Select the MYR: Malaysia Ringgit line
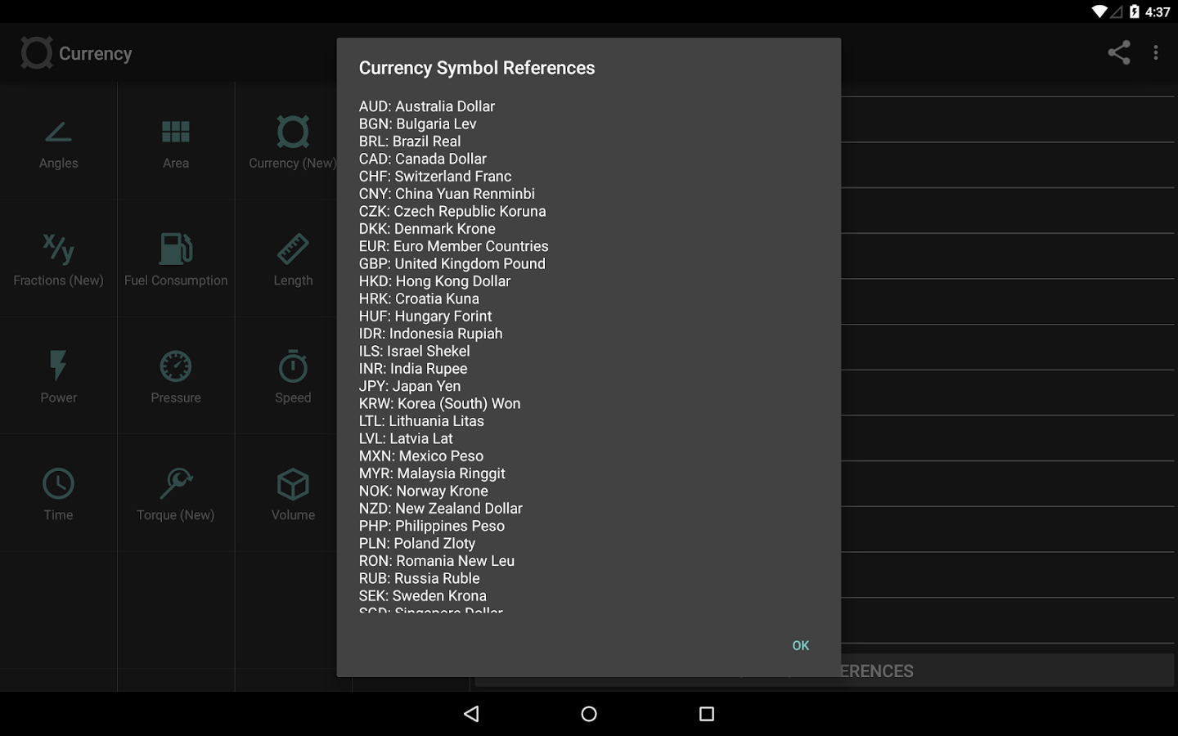This screenshot has width=1178, height=736. point(432,473)
